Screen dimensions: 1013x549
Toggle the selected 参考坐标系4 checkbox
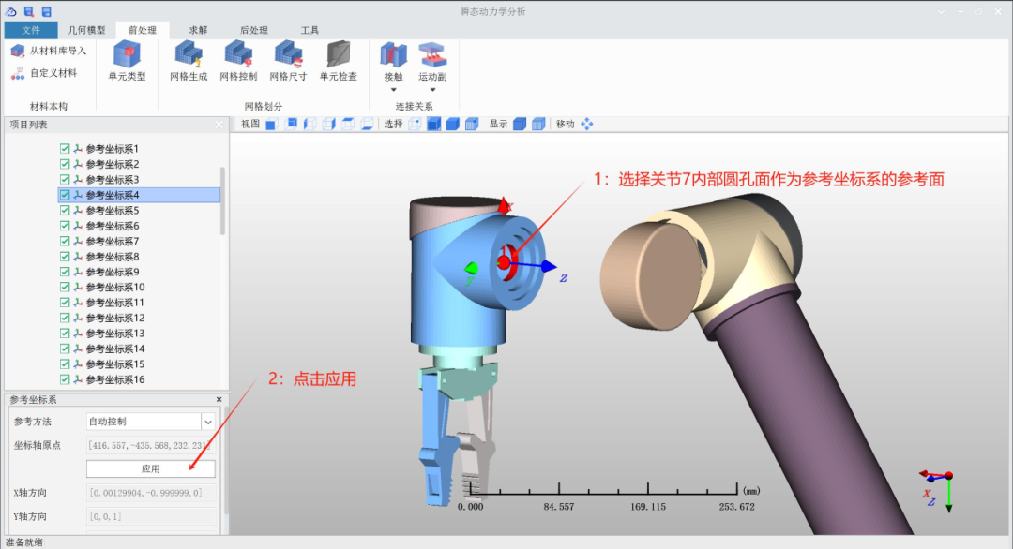click(x=65, y=195)
